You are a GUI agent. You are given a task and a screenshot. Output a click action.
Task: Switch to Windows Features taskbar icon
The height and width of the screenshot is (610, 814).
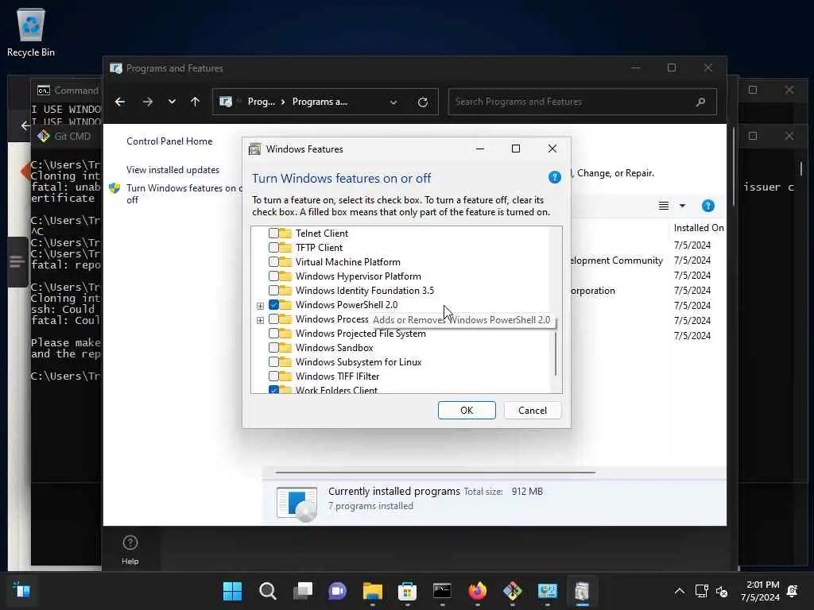click(x=582, y=591)
